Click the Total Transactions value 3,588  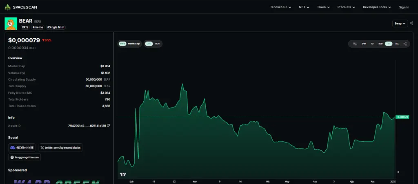tap(106, 106)
